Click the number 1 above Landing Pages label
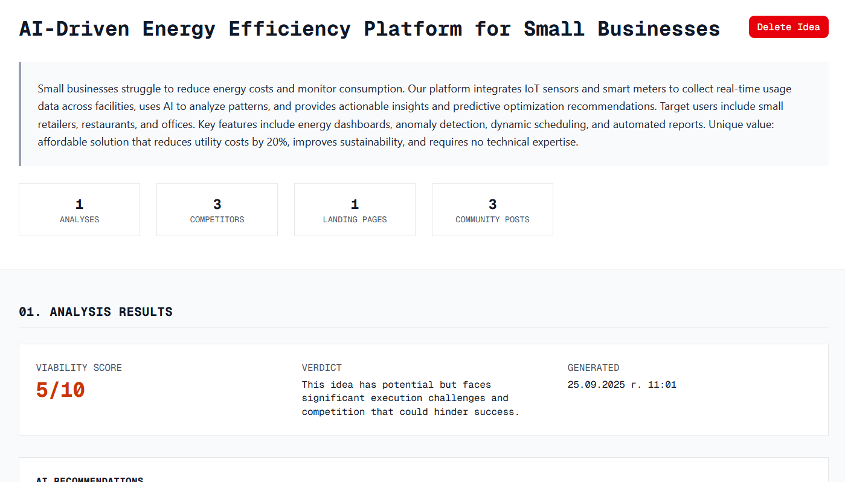The image size is (845, 482). tap(355, 204)
